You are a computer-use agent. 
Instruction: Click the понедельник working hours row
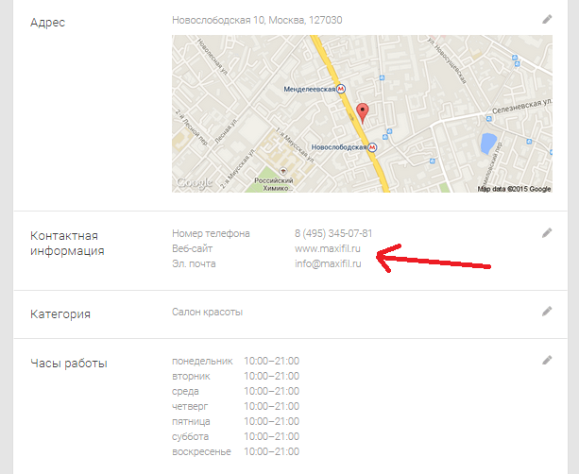[x=235, y=361]
